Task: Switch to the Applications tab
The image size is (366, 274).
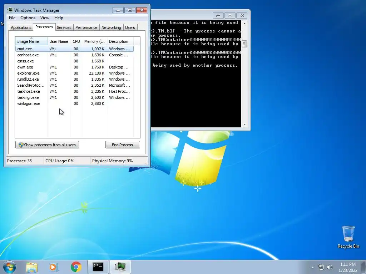Action: pos(21,27)
